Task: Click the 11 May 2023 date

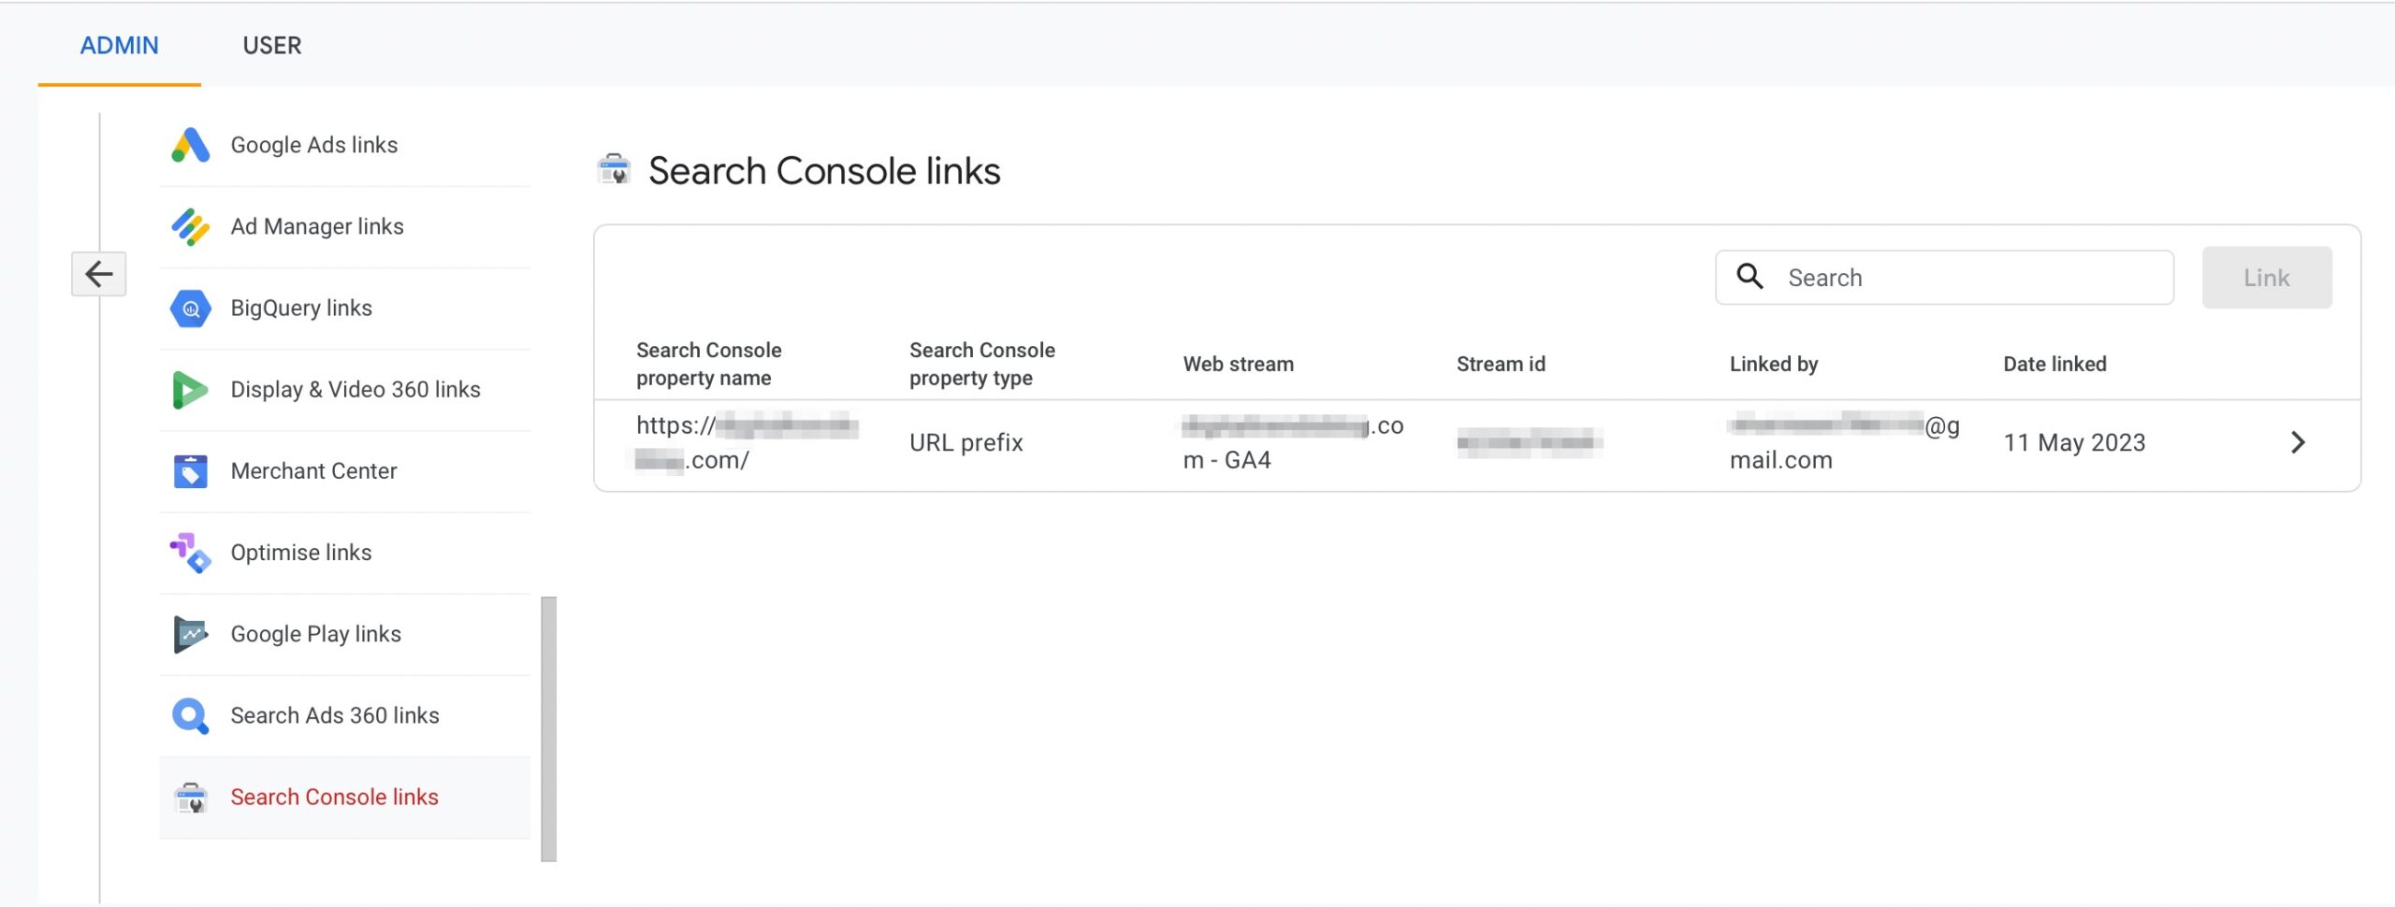Action: click(2074, 442)
